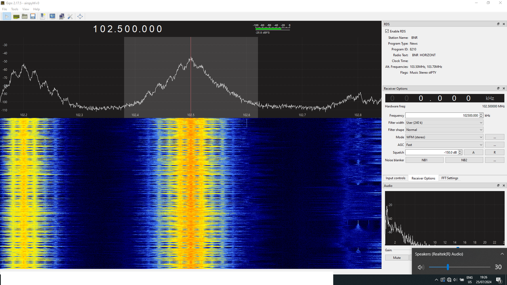Click the Mute button in Audio panel

click(397, 258)
